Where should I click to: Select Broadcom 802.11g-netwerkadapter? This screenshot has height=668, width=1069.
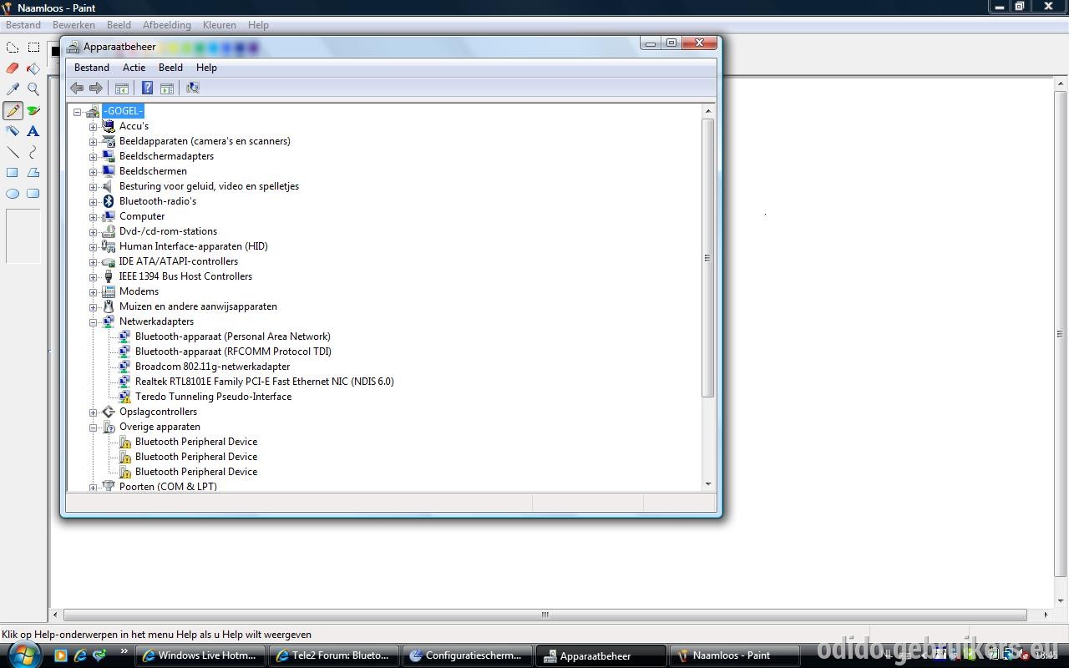pos(212,367)
